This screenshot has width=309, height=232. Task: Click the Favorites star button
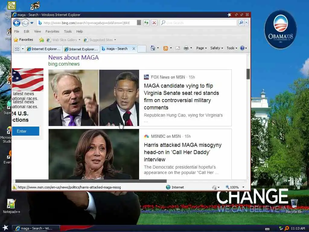tap(23, 40)
